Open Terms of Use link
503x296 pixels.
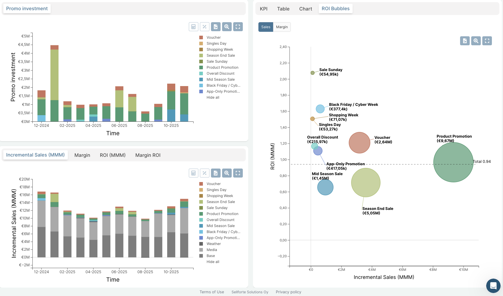point(212,292)
